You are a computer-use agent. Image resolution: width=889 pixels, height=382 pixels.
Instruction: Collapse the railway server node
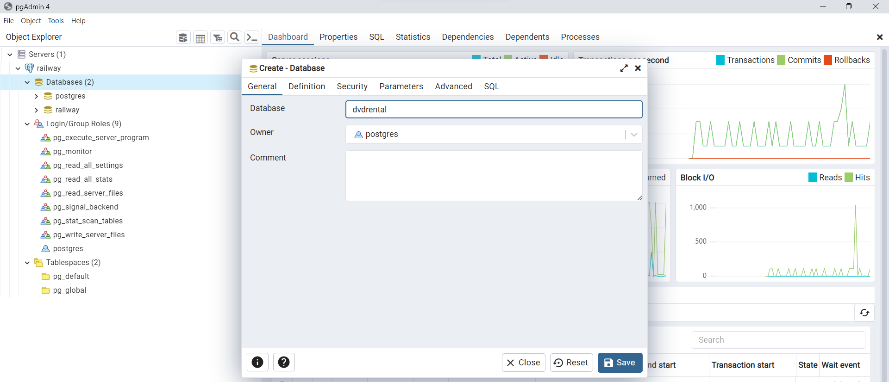18,68
